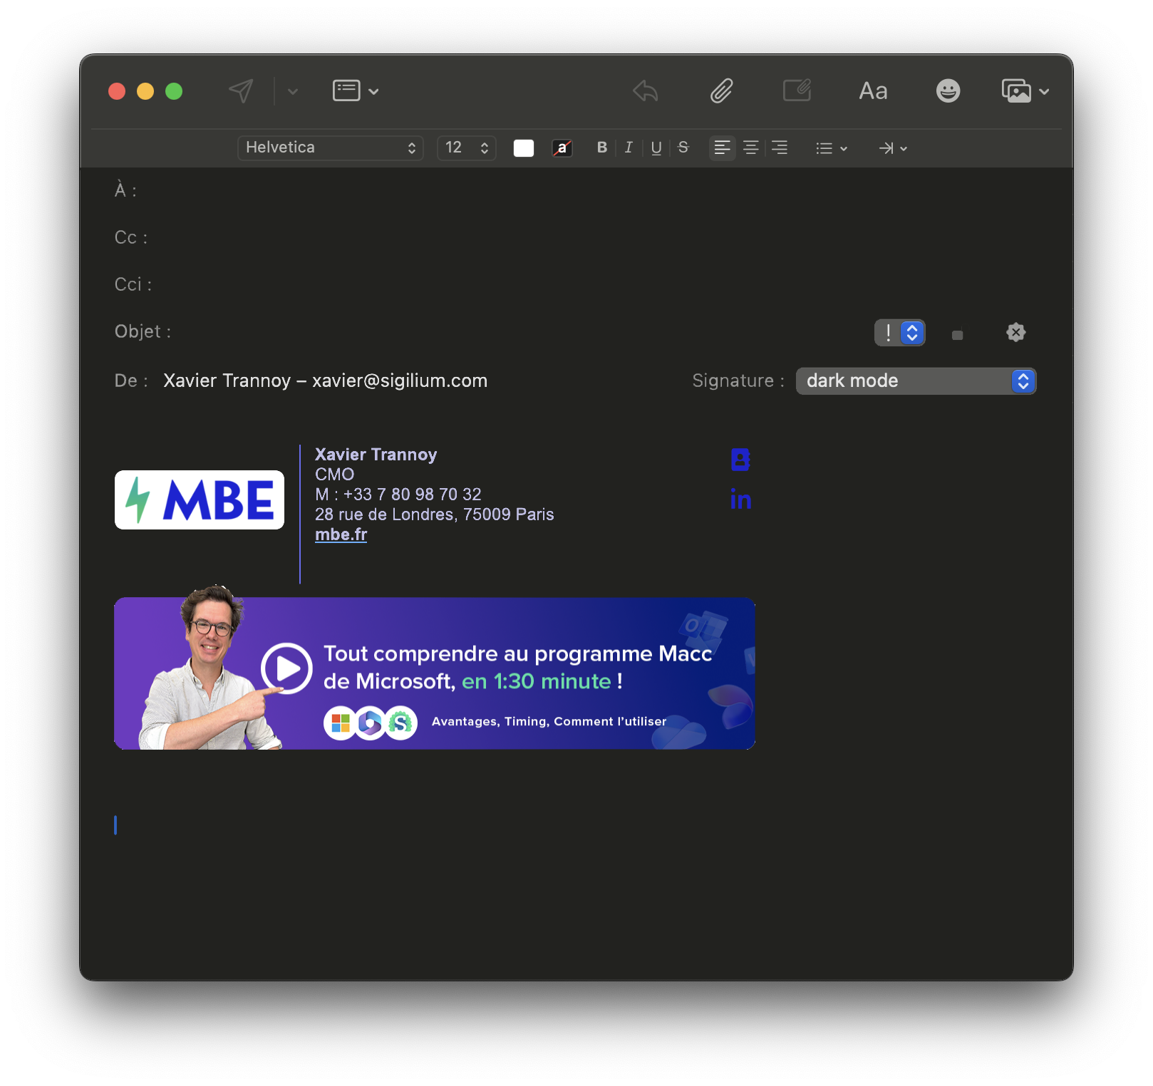This screenshot has height=1086, width=1153.
Task: Click the CMO job title text
Action: [335, 475]
